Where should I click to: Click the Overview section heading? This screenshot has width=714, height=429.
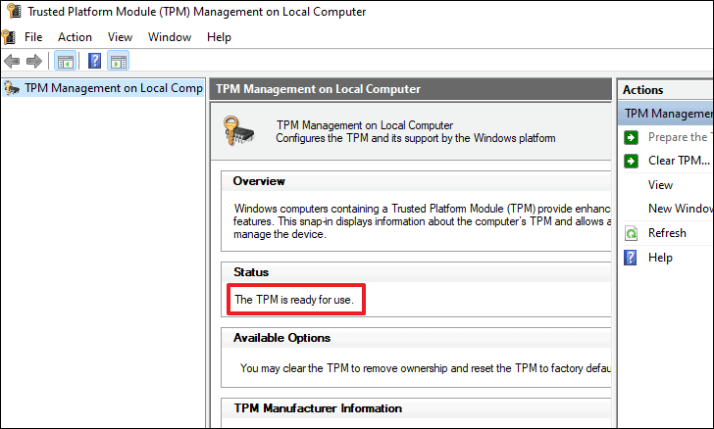click(259, 181)
